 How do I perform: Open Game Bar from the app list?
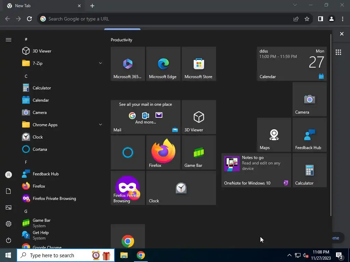coord(63,223)
